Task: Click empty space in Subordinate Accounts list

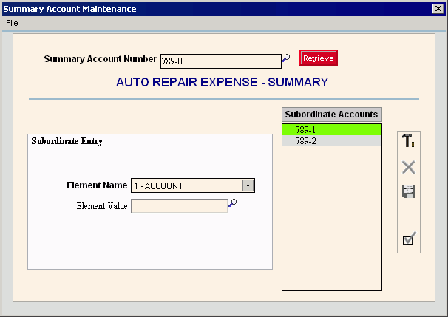Action: 331,222
